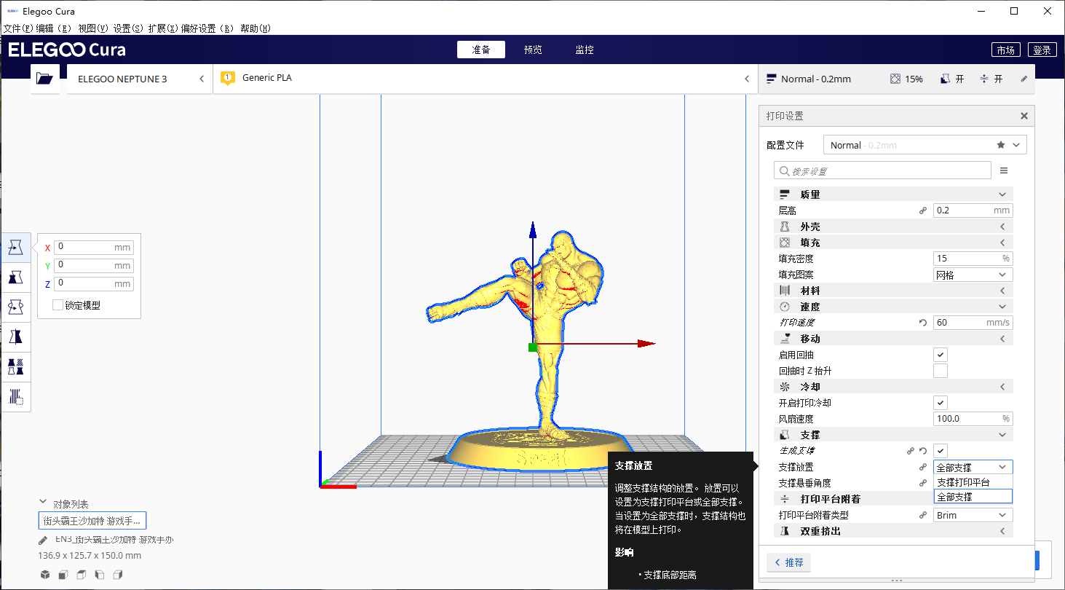Close the 打印设置 panel

pyautogui.click(x=1024, y=116)
